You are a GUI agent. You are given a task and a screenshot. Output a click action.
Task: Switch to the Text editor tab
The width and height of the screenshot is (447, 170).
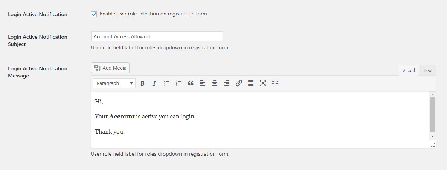pyautogui.click(x=428, y=70)
